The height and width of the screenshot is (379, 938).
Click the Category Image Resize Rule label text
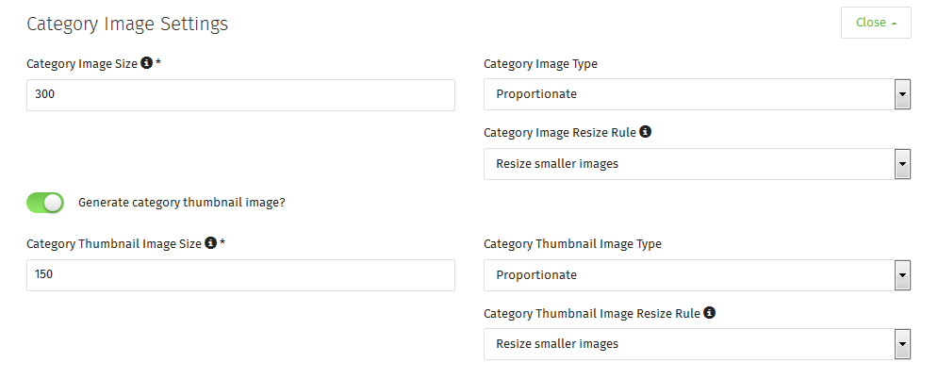point(560,133)
